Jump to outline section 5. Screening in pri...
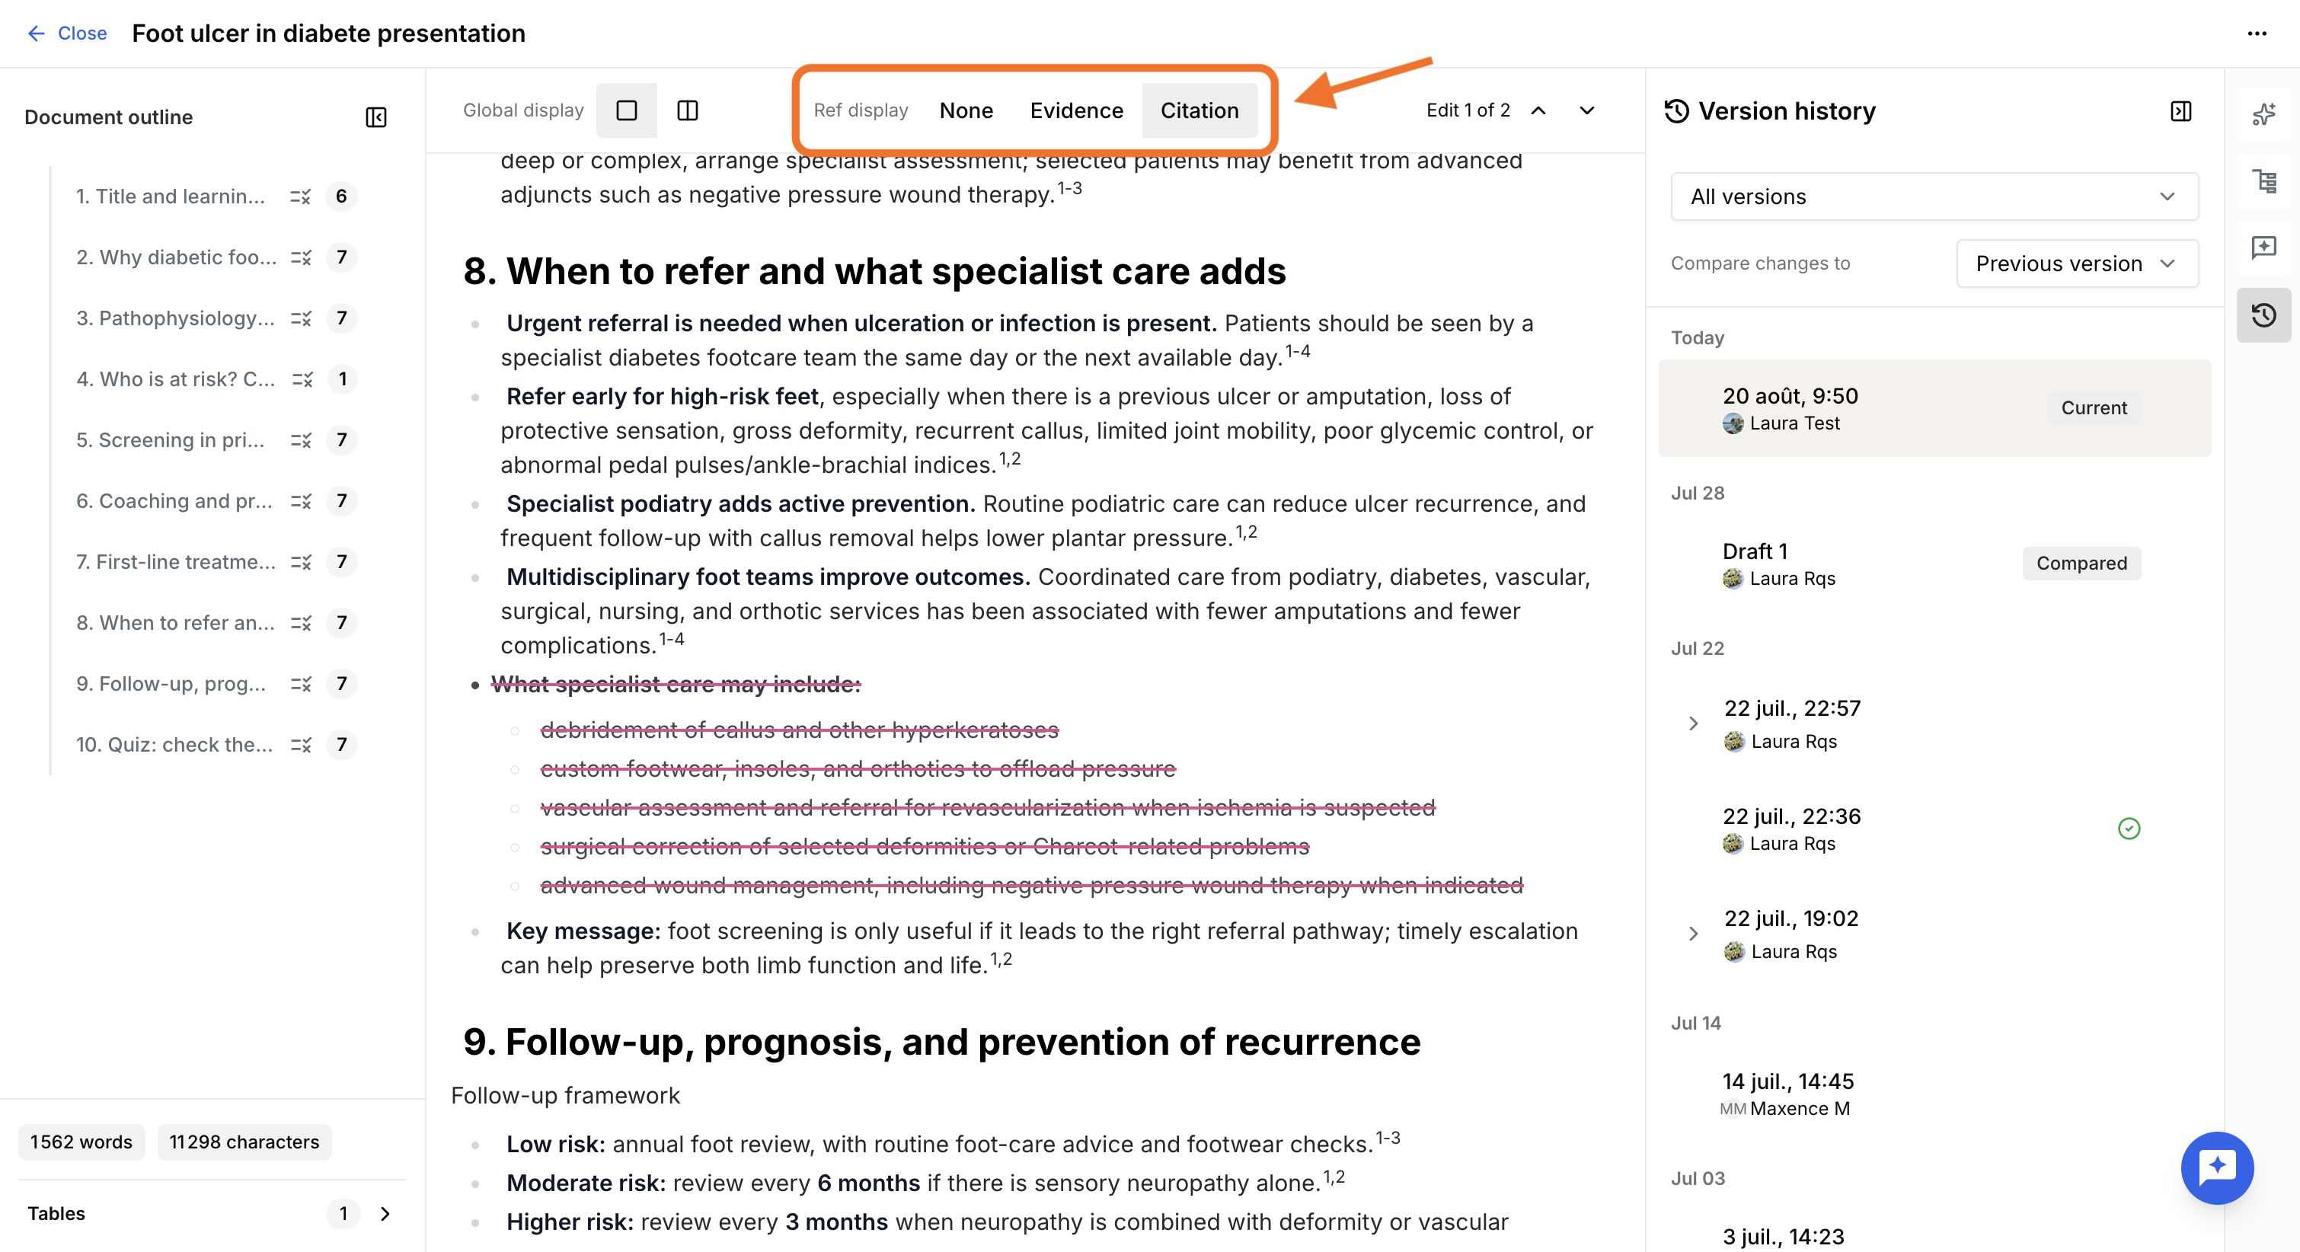Viewport: 2300px width, 1252px height. 170,440
